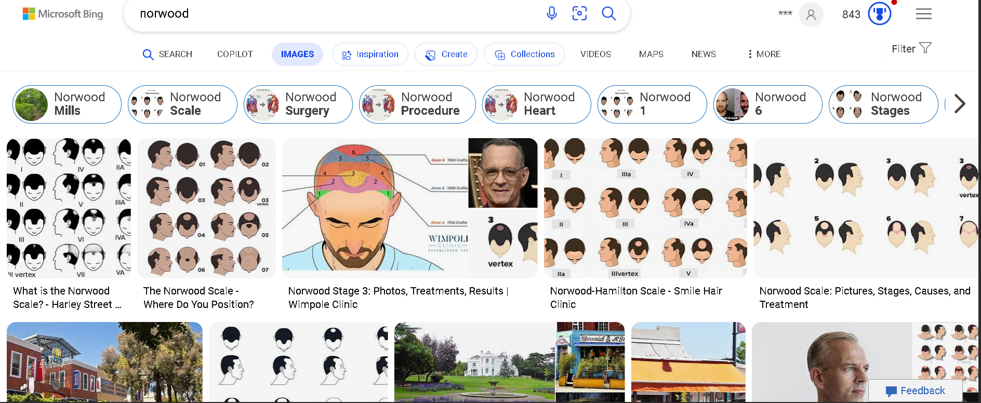Click the Microsoft Bing logo
Viewport: 981px width, 403px height.
click(63, 14)
